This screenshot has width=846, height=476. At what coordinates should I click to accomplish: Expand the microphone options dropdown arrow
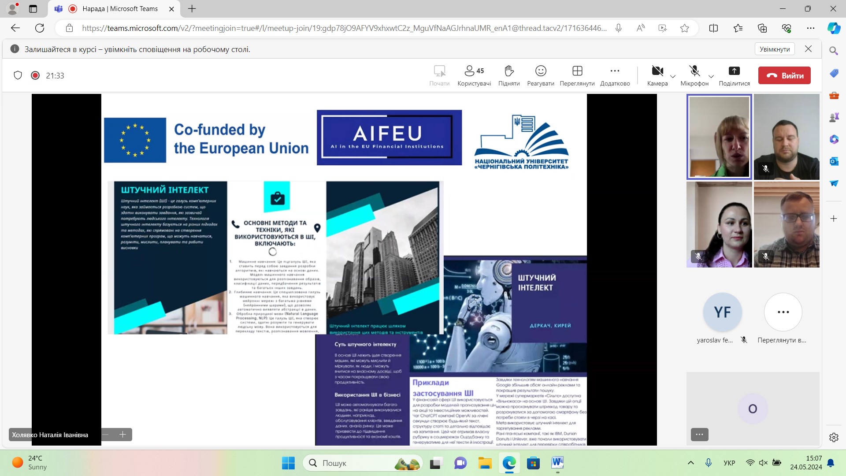pyautogui.click(x=711, y=77)
